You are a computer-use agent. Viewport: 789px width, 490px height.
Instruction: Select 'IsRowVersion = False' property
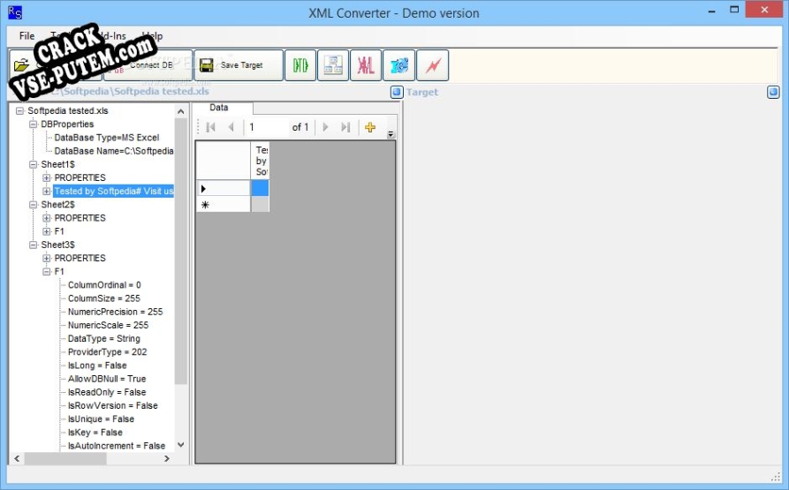point(113,405)
